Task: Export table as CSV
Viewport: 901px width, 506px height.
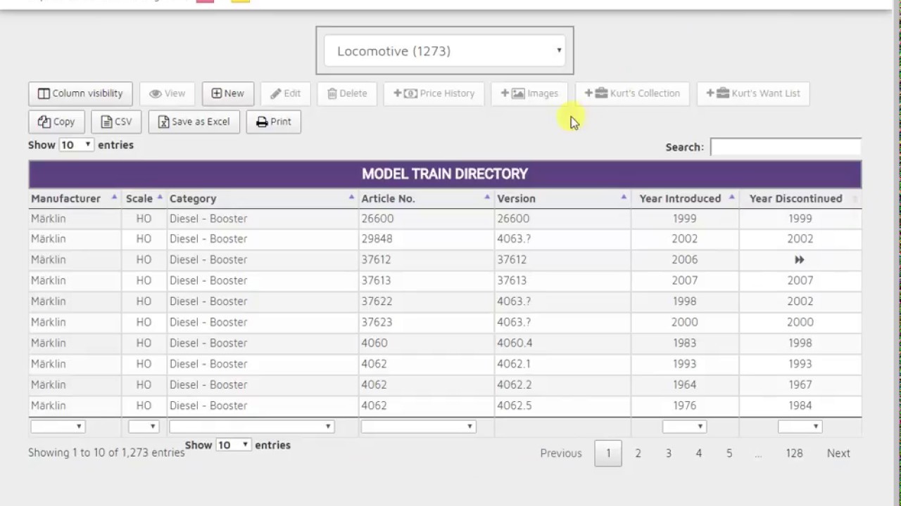Action: 116,122
